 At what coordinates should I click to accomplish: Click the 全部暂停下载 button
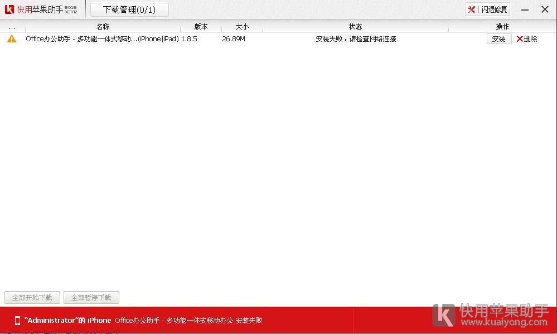pos(91,297)
